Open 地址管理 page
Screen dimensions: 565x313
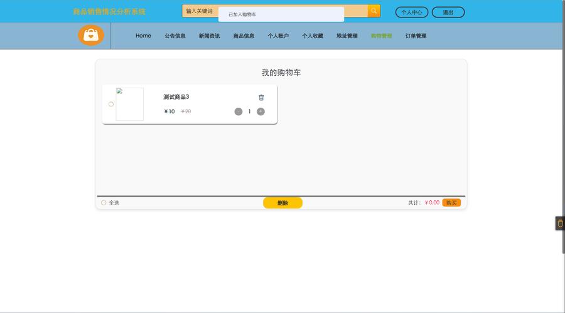click(347, 36)
